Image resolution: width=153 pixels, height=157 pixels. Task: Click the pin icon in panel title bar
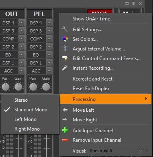click(133, 3)
